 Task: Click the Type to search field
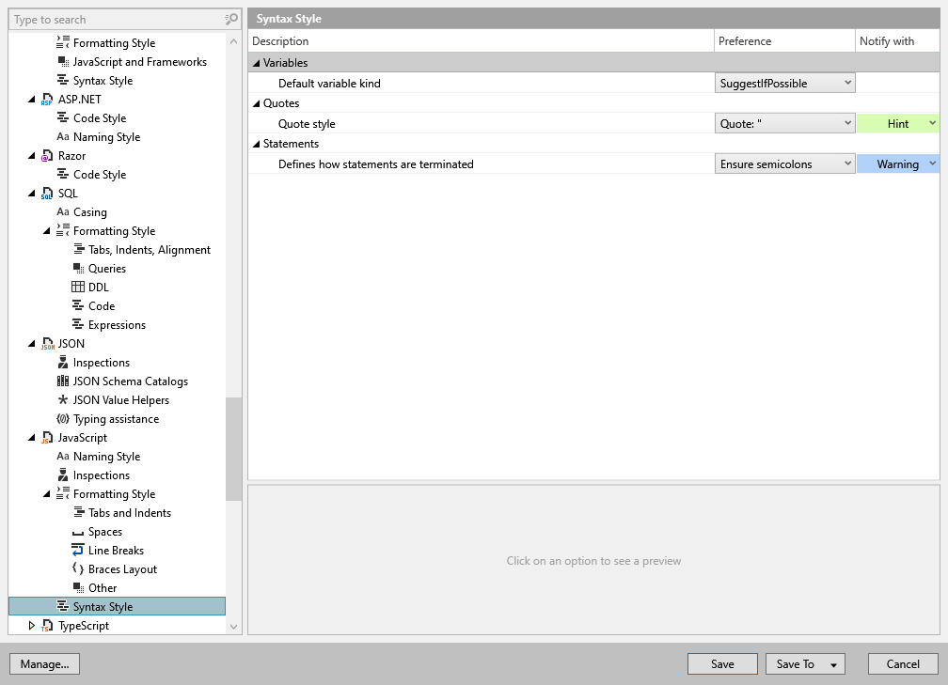coord(113,19)
